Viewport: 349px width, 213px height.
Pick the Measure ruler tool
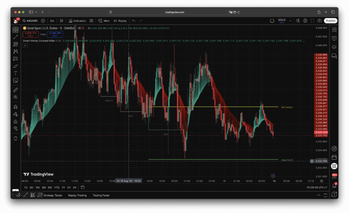(15, 90)
